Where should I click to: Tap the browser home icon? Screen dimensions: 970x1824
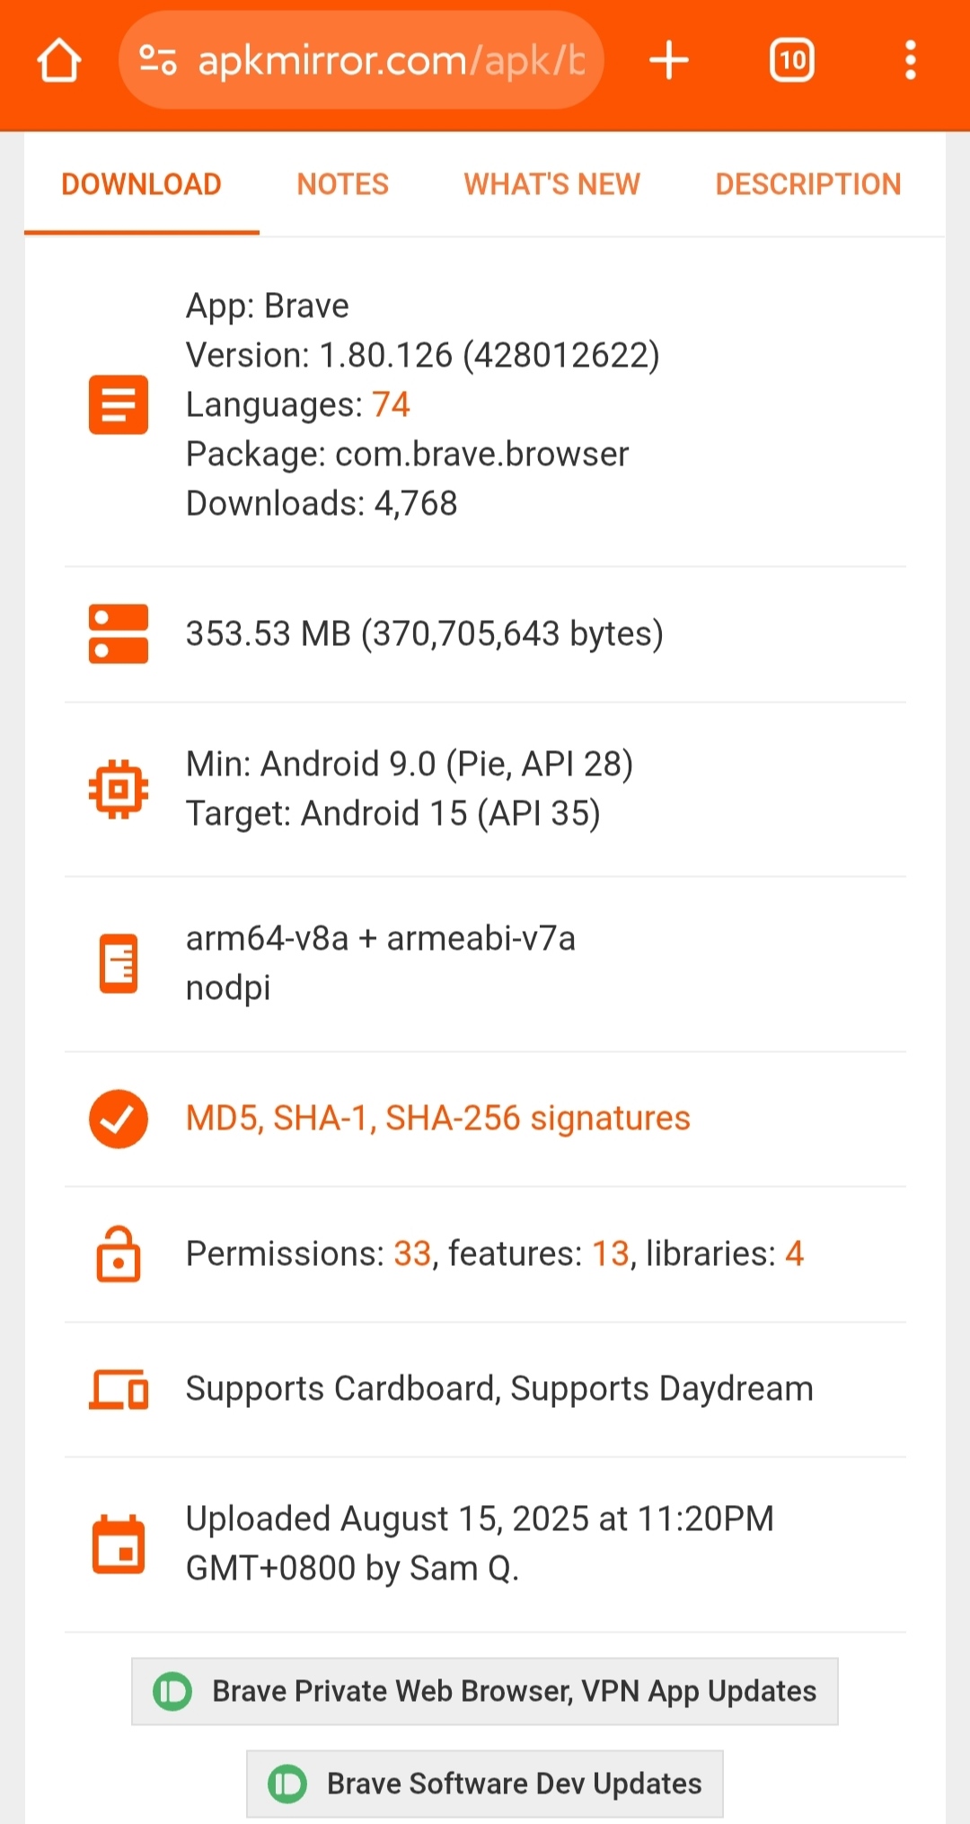(59, 60)
